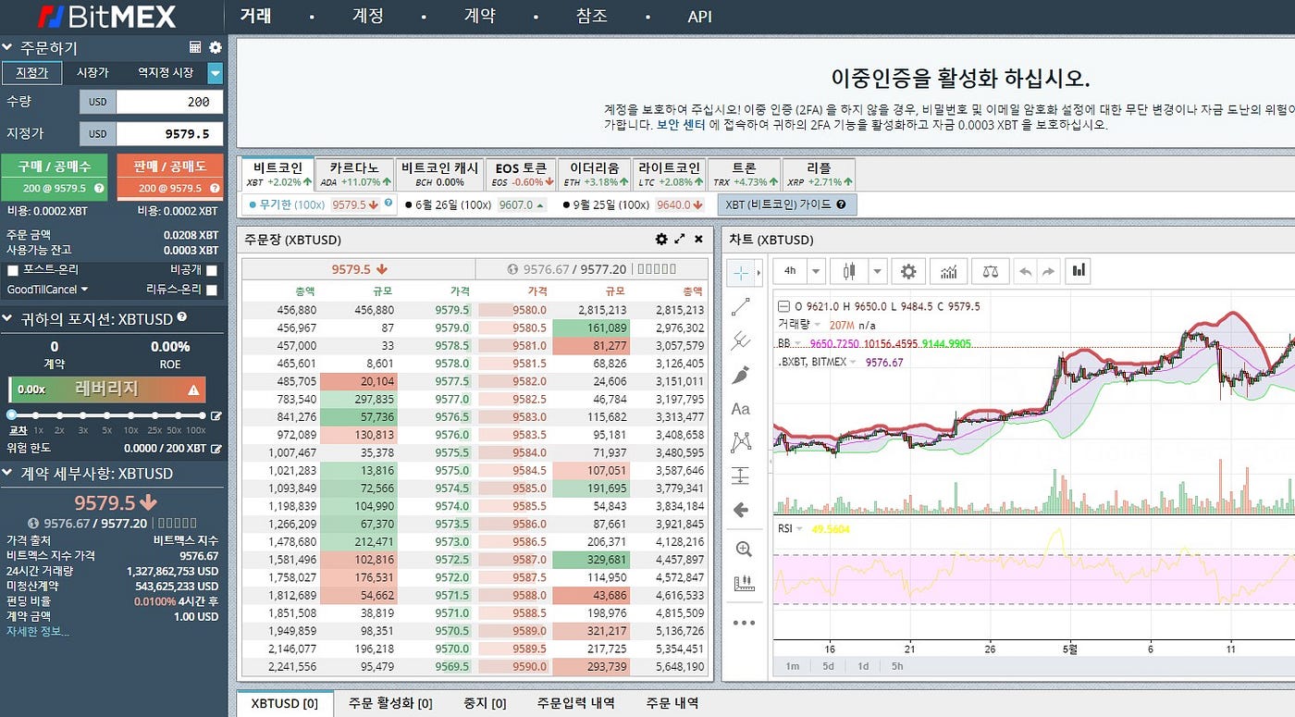
Task: Follow the 보안 센터 link
Action: (681, 124)
